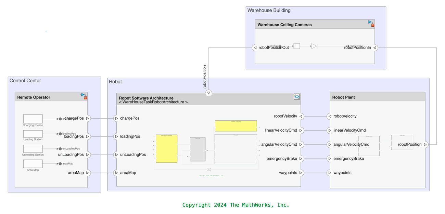The width and height of the screenshot is (445, 214).
Task: Click the Simulink behavior icon on Warehouse Ceiling Cameras
Action: pyautogui.click(x=371, y=23)
